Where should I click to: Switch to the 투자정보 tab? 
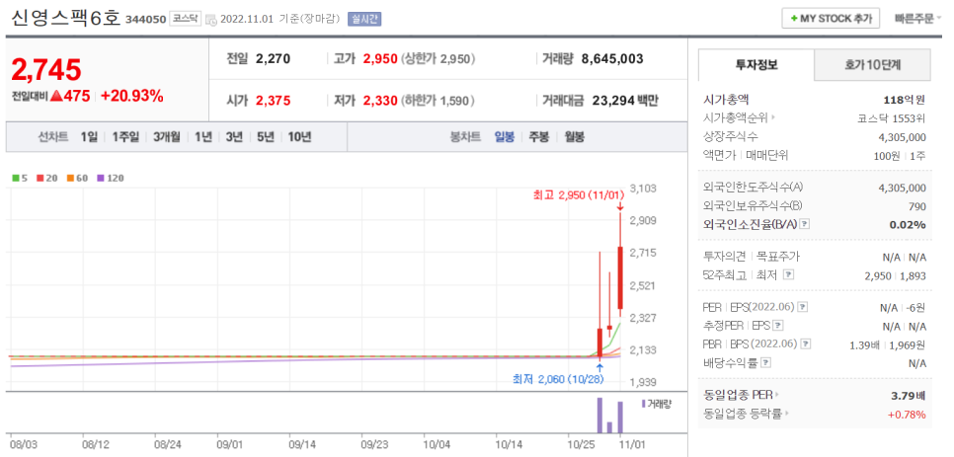click(756, 65)
